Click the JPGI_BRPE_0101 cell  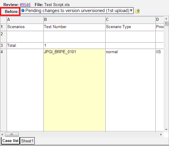[74, 90]
